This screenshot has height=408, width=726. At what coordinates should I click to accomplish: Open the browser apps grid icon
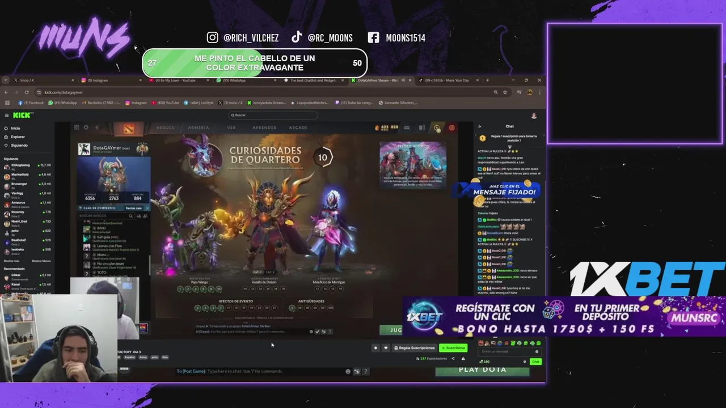click(x=7, y=103)
